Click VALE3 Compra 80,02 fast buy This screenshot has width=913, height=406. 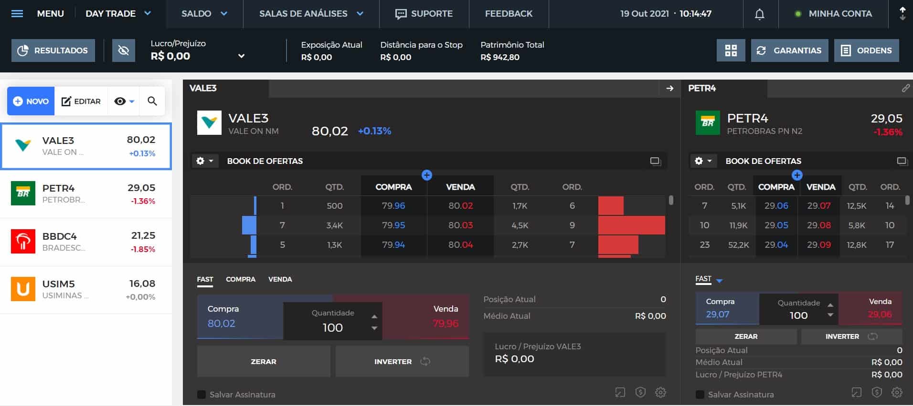point(240,316)
